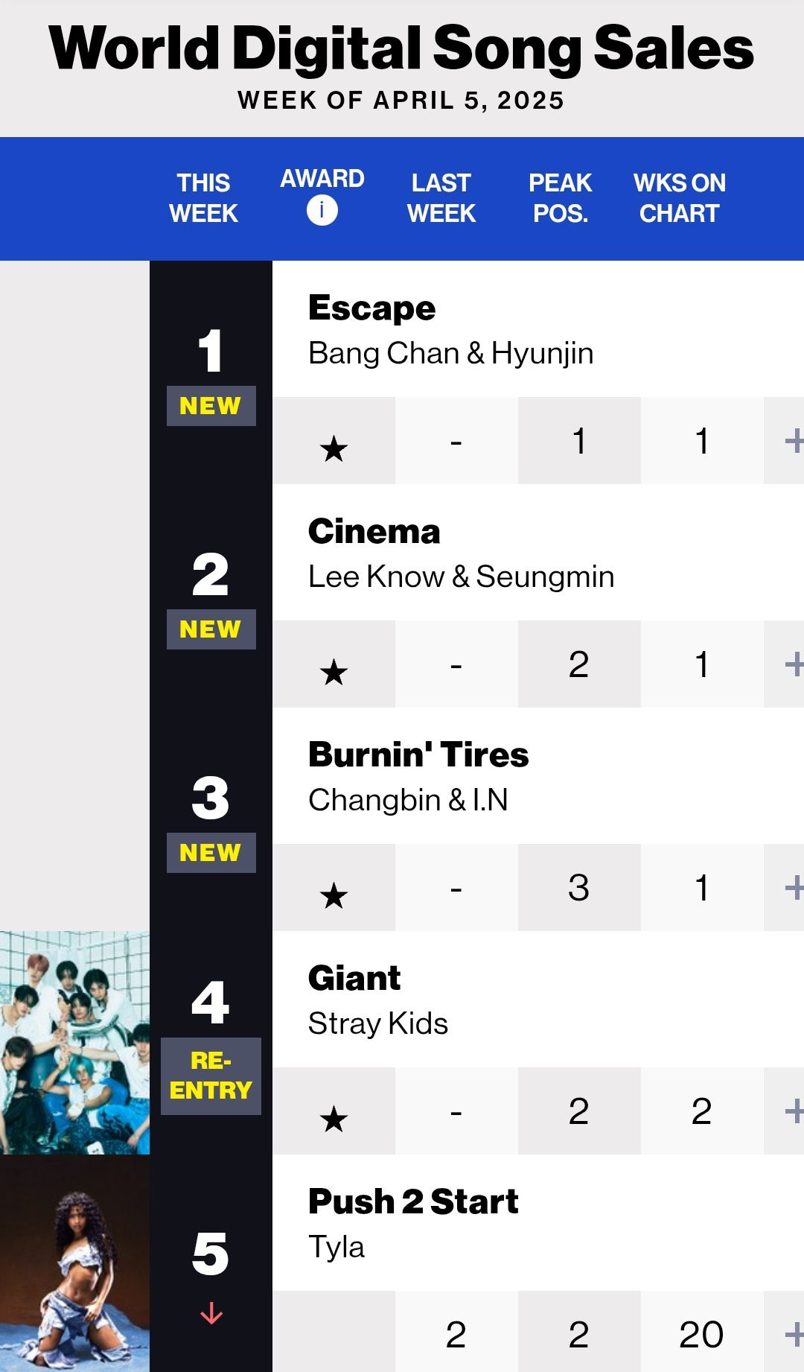Open the Tyla artist link
The width and height of the screenshot is (804, 1372).
click(x=336, y=1247)
